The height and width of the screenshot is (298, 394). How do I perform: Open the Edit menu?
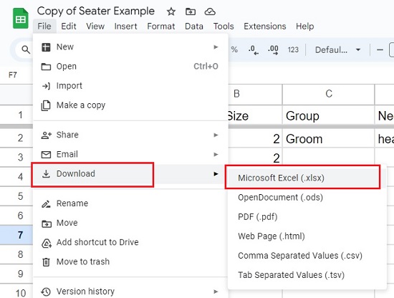[x=69, y=26]
